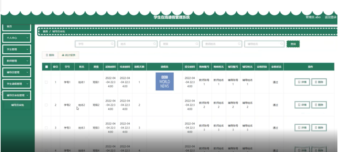Check the checkbox for row 学号2
This screenshot has height=152, width=338.
tap(46, 105)
